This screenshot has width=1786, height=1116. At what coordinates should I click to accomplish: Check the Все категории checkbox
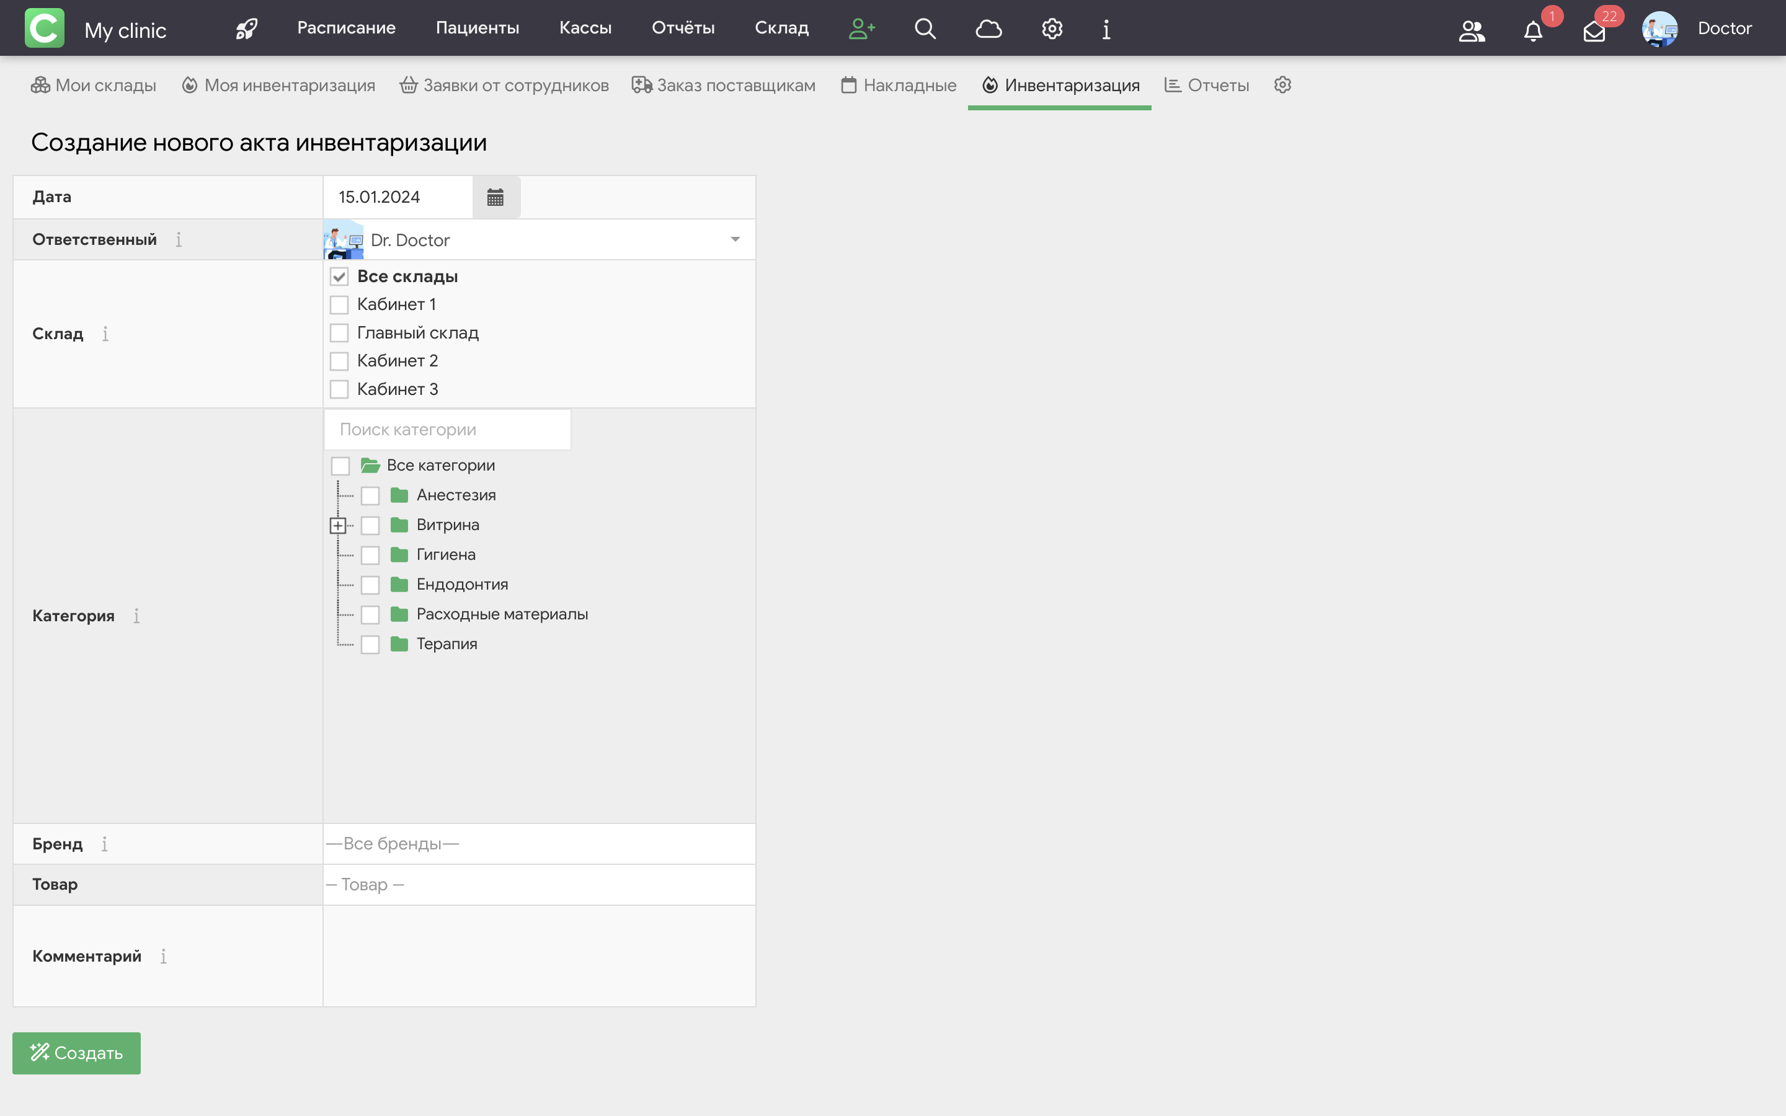[x=340, y=466]
